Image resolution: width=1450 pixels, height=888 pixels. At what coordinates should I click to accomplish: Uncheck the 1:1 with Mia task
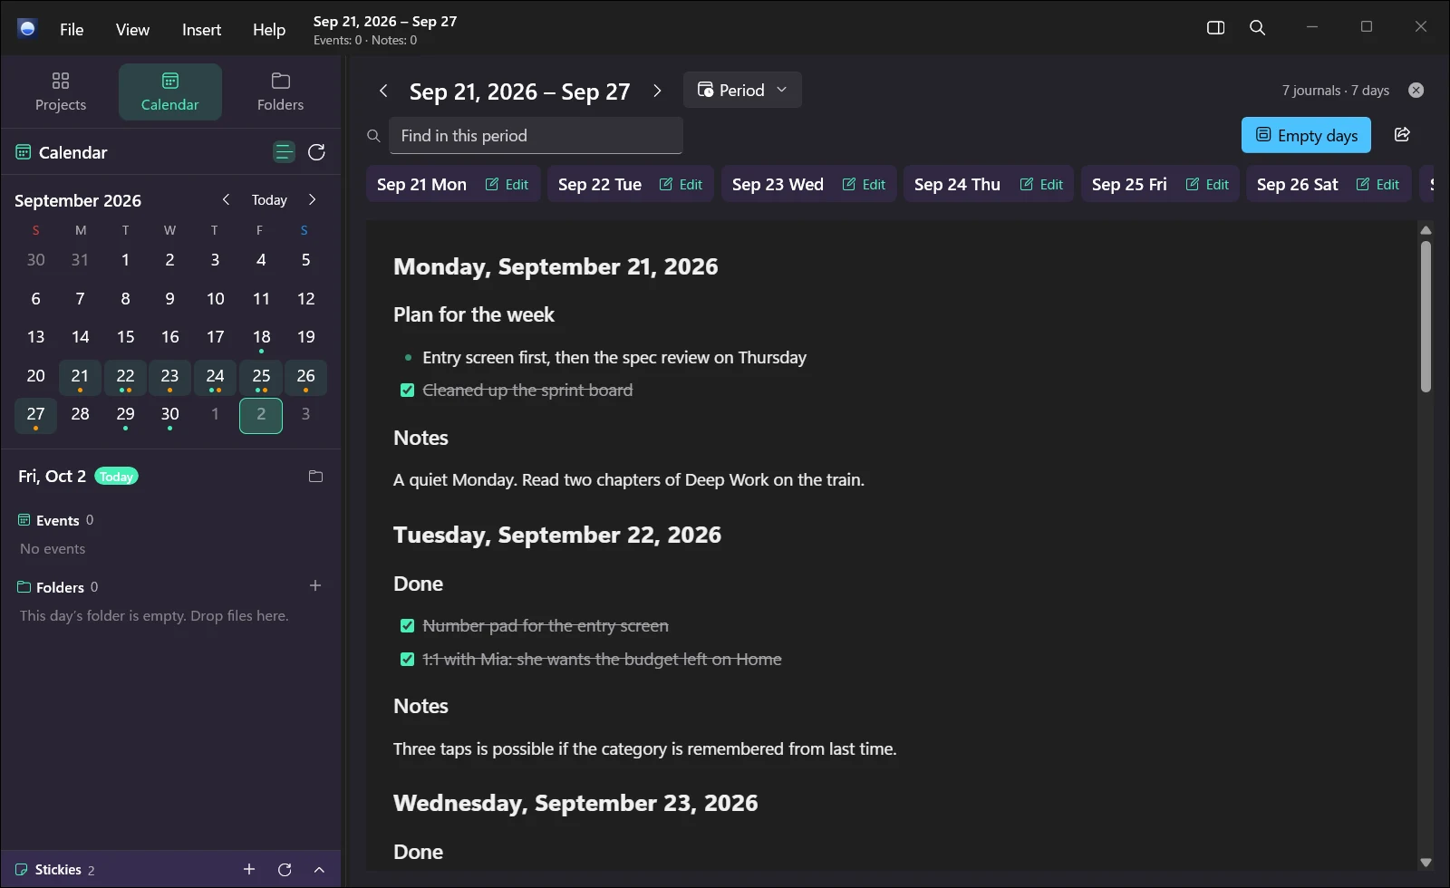408,660
